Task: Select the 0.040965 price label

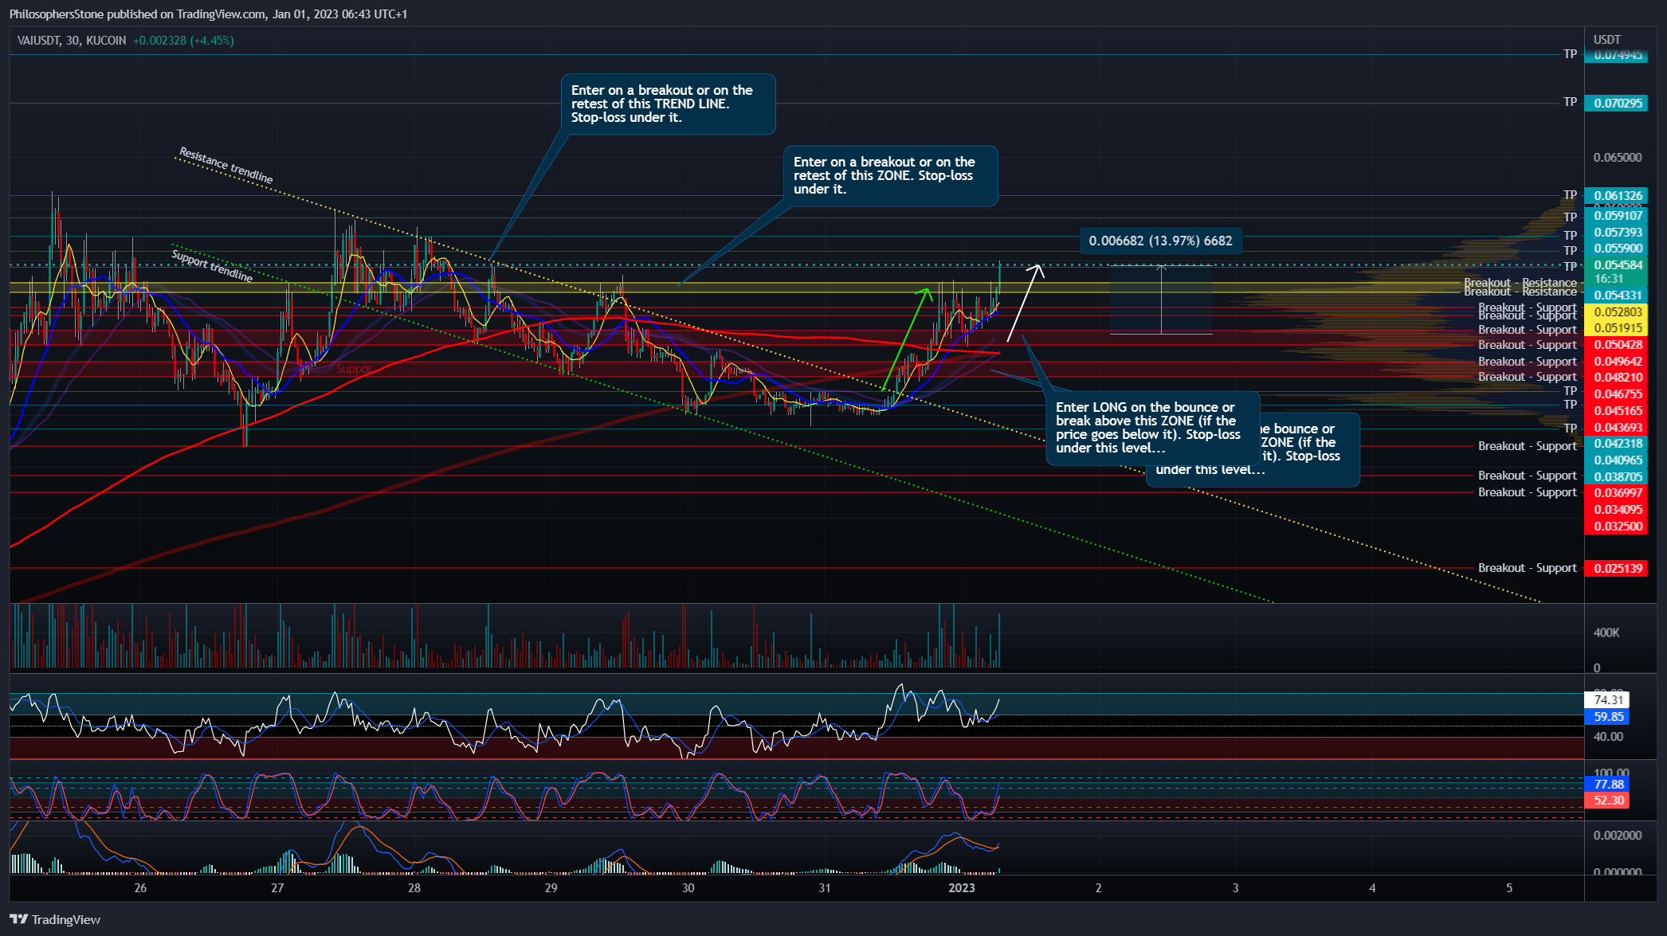Action: click(x=1616, y=460)
